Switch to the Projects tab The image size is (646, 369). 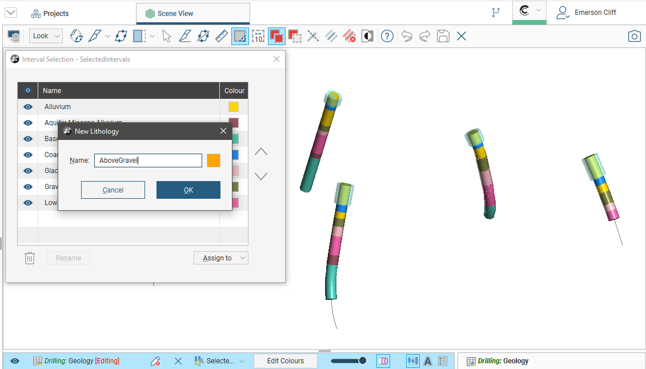point(50,13)
